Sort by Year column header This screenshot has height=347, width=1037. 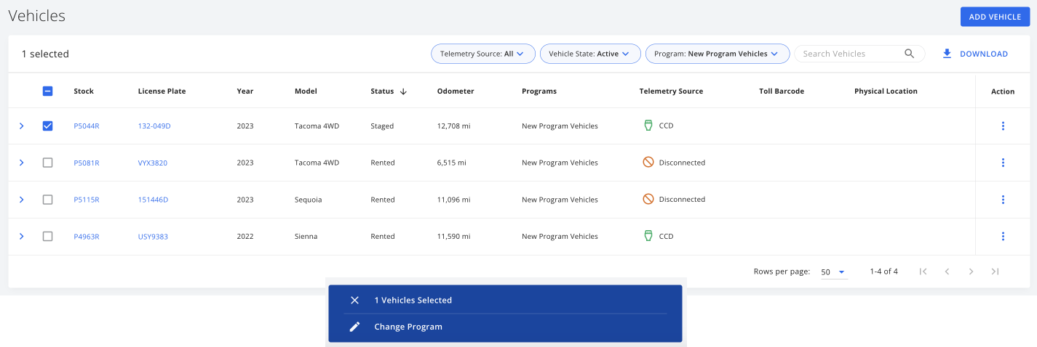pyautogui.click(x=245, y=91)
